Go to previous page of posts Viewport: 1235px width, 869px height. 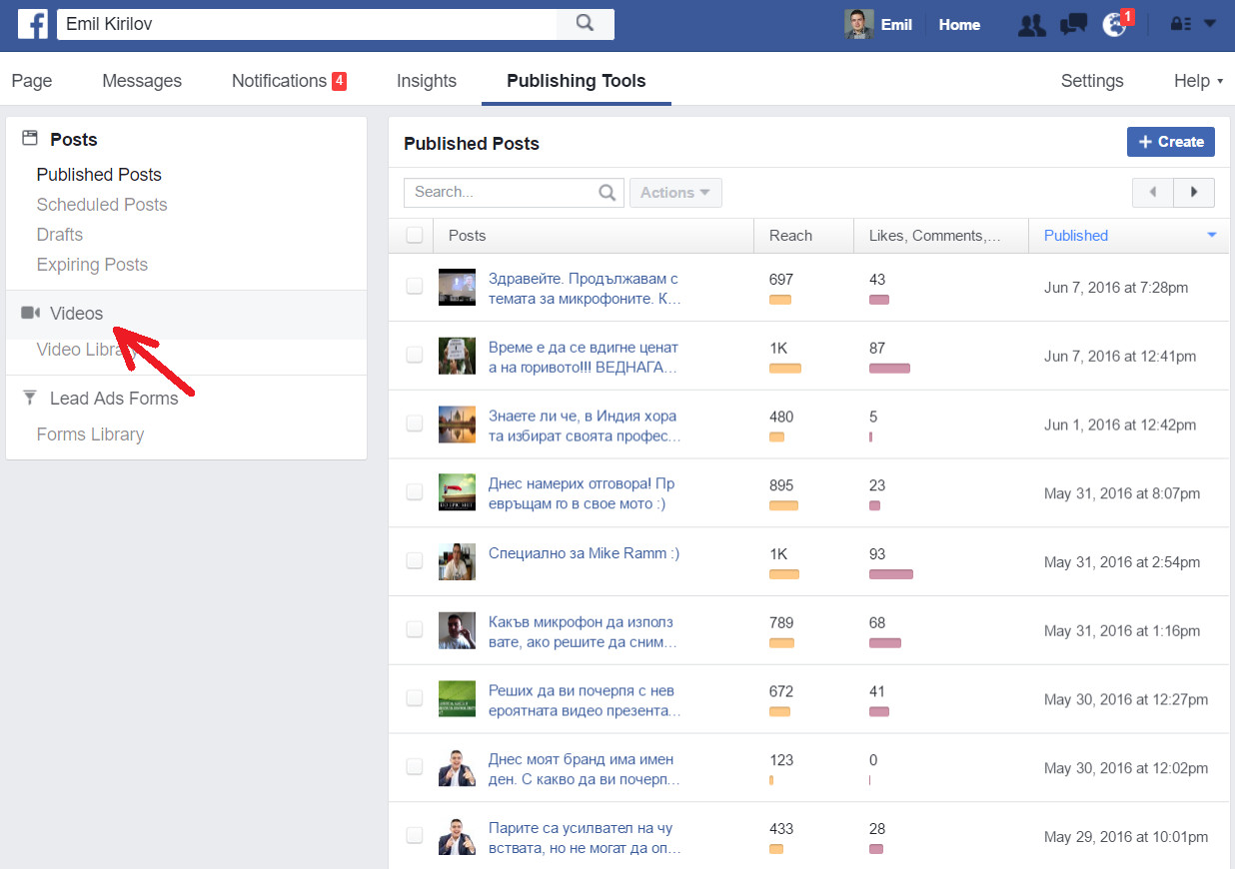[1153, 192]
